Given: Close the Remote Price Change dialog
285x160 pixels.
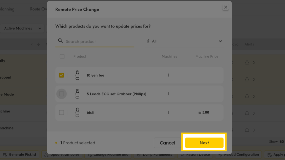Looking at the screenshot, I should pyautogui.click(x=225, y=7).
